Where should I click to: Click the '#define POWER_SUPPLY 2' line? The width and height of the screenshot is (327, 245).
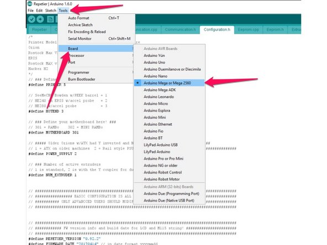[x=52, y=154]
